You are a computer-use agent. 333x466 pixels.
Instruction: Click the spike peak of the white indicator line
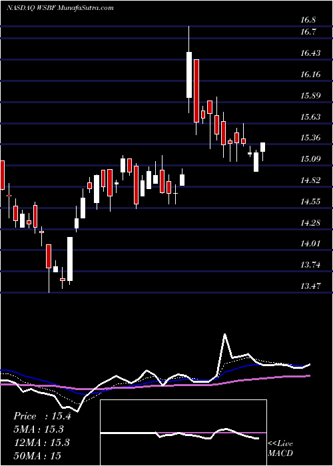pyautogui.click(x=225, y=334)
